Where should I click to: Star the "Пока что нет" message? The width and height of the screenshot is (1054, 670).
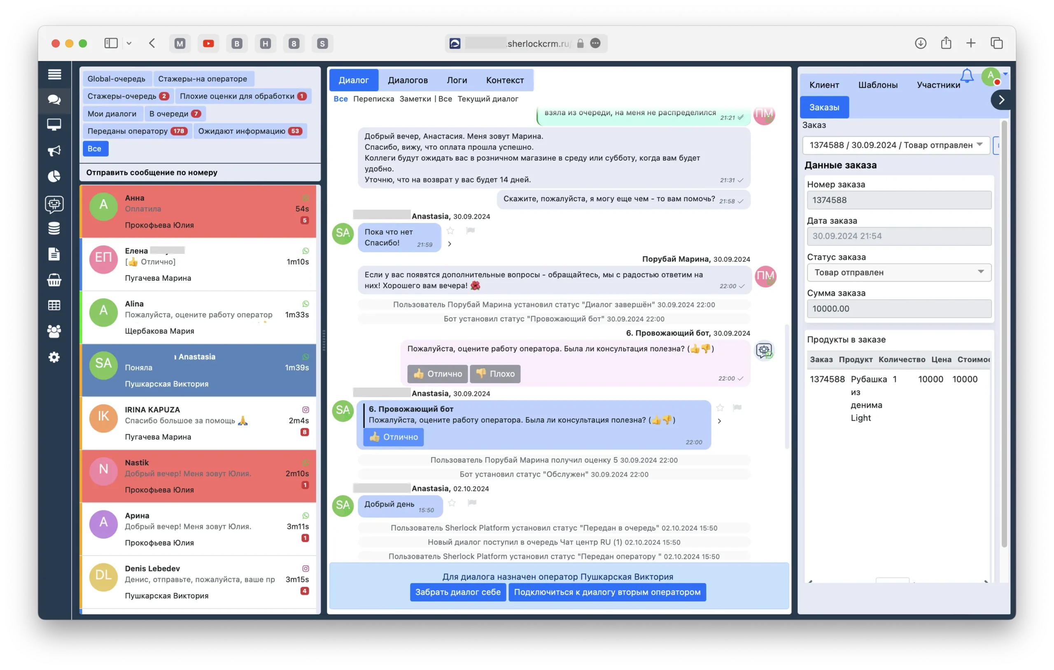click(450, 230)
